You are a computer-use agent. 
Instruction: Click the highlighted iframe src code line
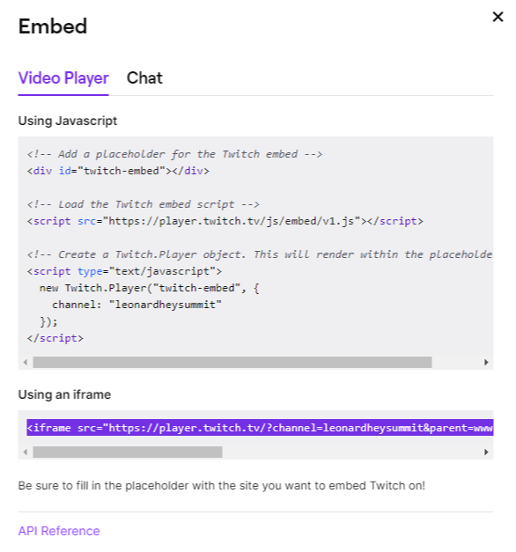click(x=260, y=428)
